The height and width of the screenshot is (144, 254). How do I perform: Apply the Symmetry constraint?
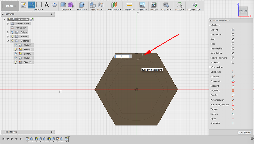[233, 123]
